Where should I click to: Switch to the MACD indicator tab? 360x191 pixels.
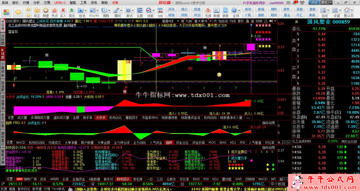click(x=21, y=143)
